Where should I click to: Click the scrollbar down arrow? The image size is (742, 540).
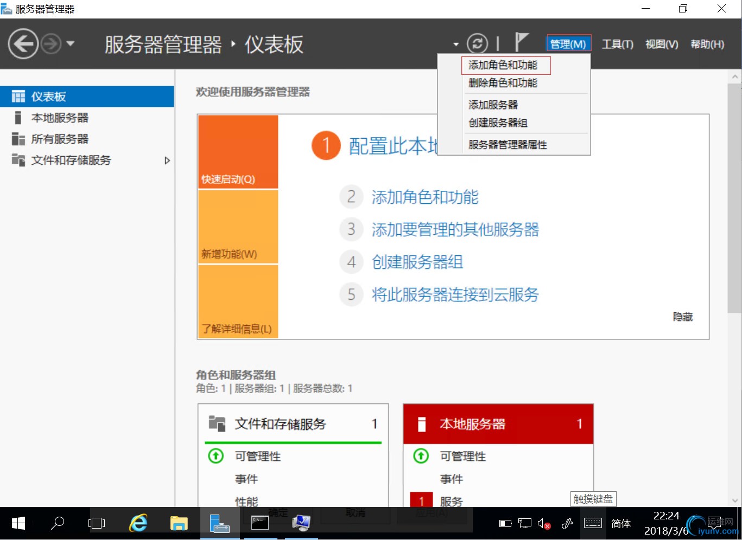point(735,501)
